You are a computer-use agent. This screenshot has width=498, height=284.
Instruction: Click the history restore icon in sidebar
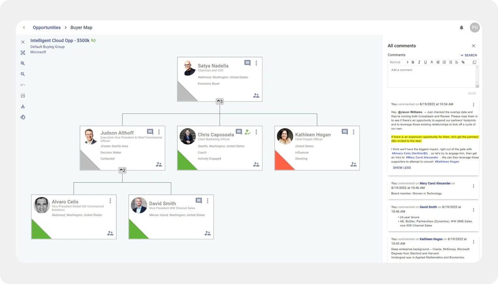[23, 117]
